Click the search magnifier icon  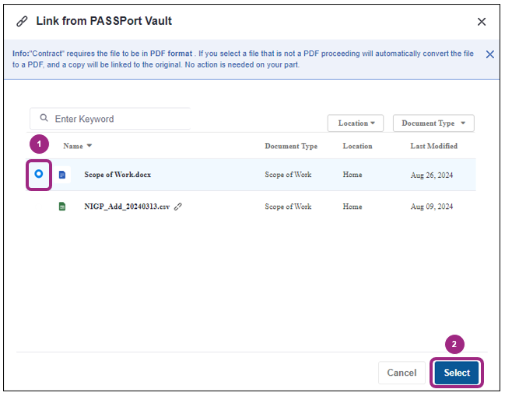tap(44, 119)
